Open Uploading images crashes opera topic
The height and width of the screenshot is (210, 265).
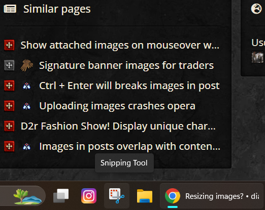[x=117, y=106]
